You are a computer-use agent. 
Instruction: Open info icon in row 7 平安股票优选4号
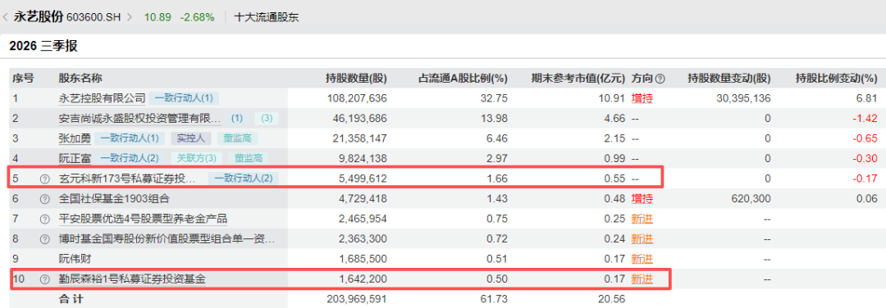pyautogui.click(x=44, y=219)
